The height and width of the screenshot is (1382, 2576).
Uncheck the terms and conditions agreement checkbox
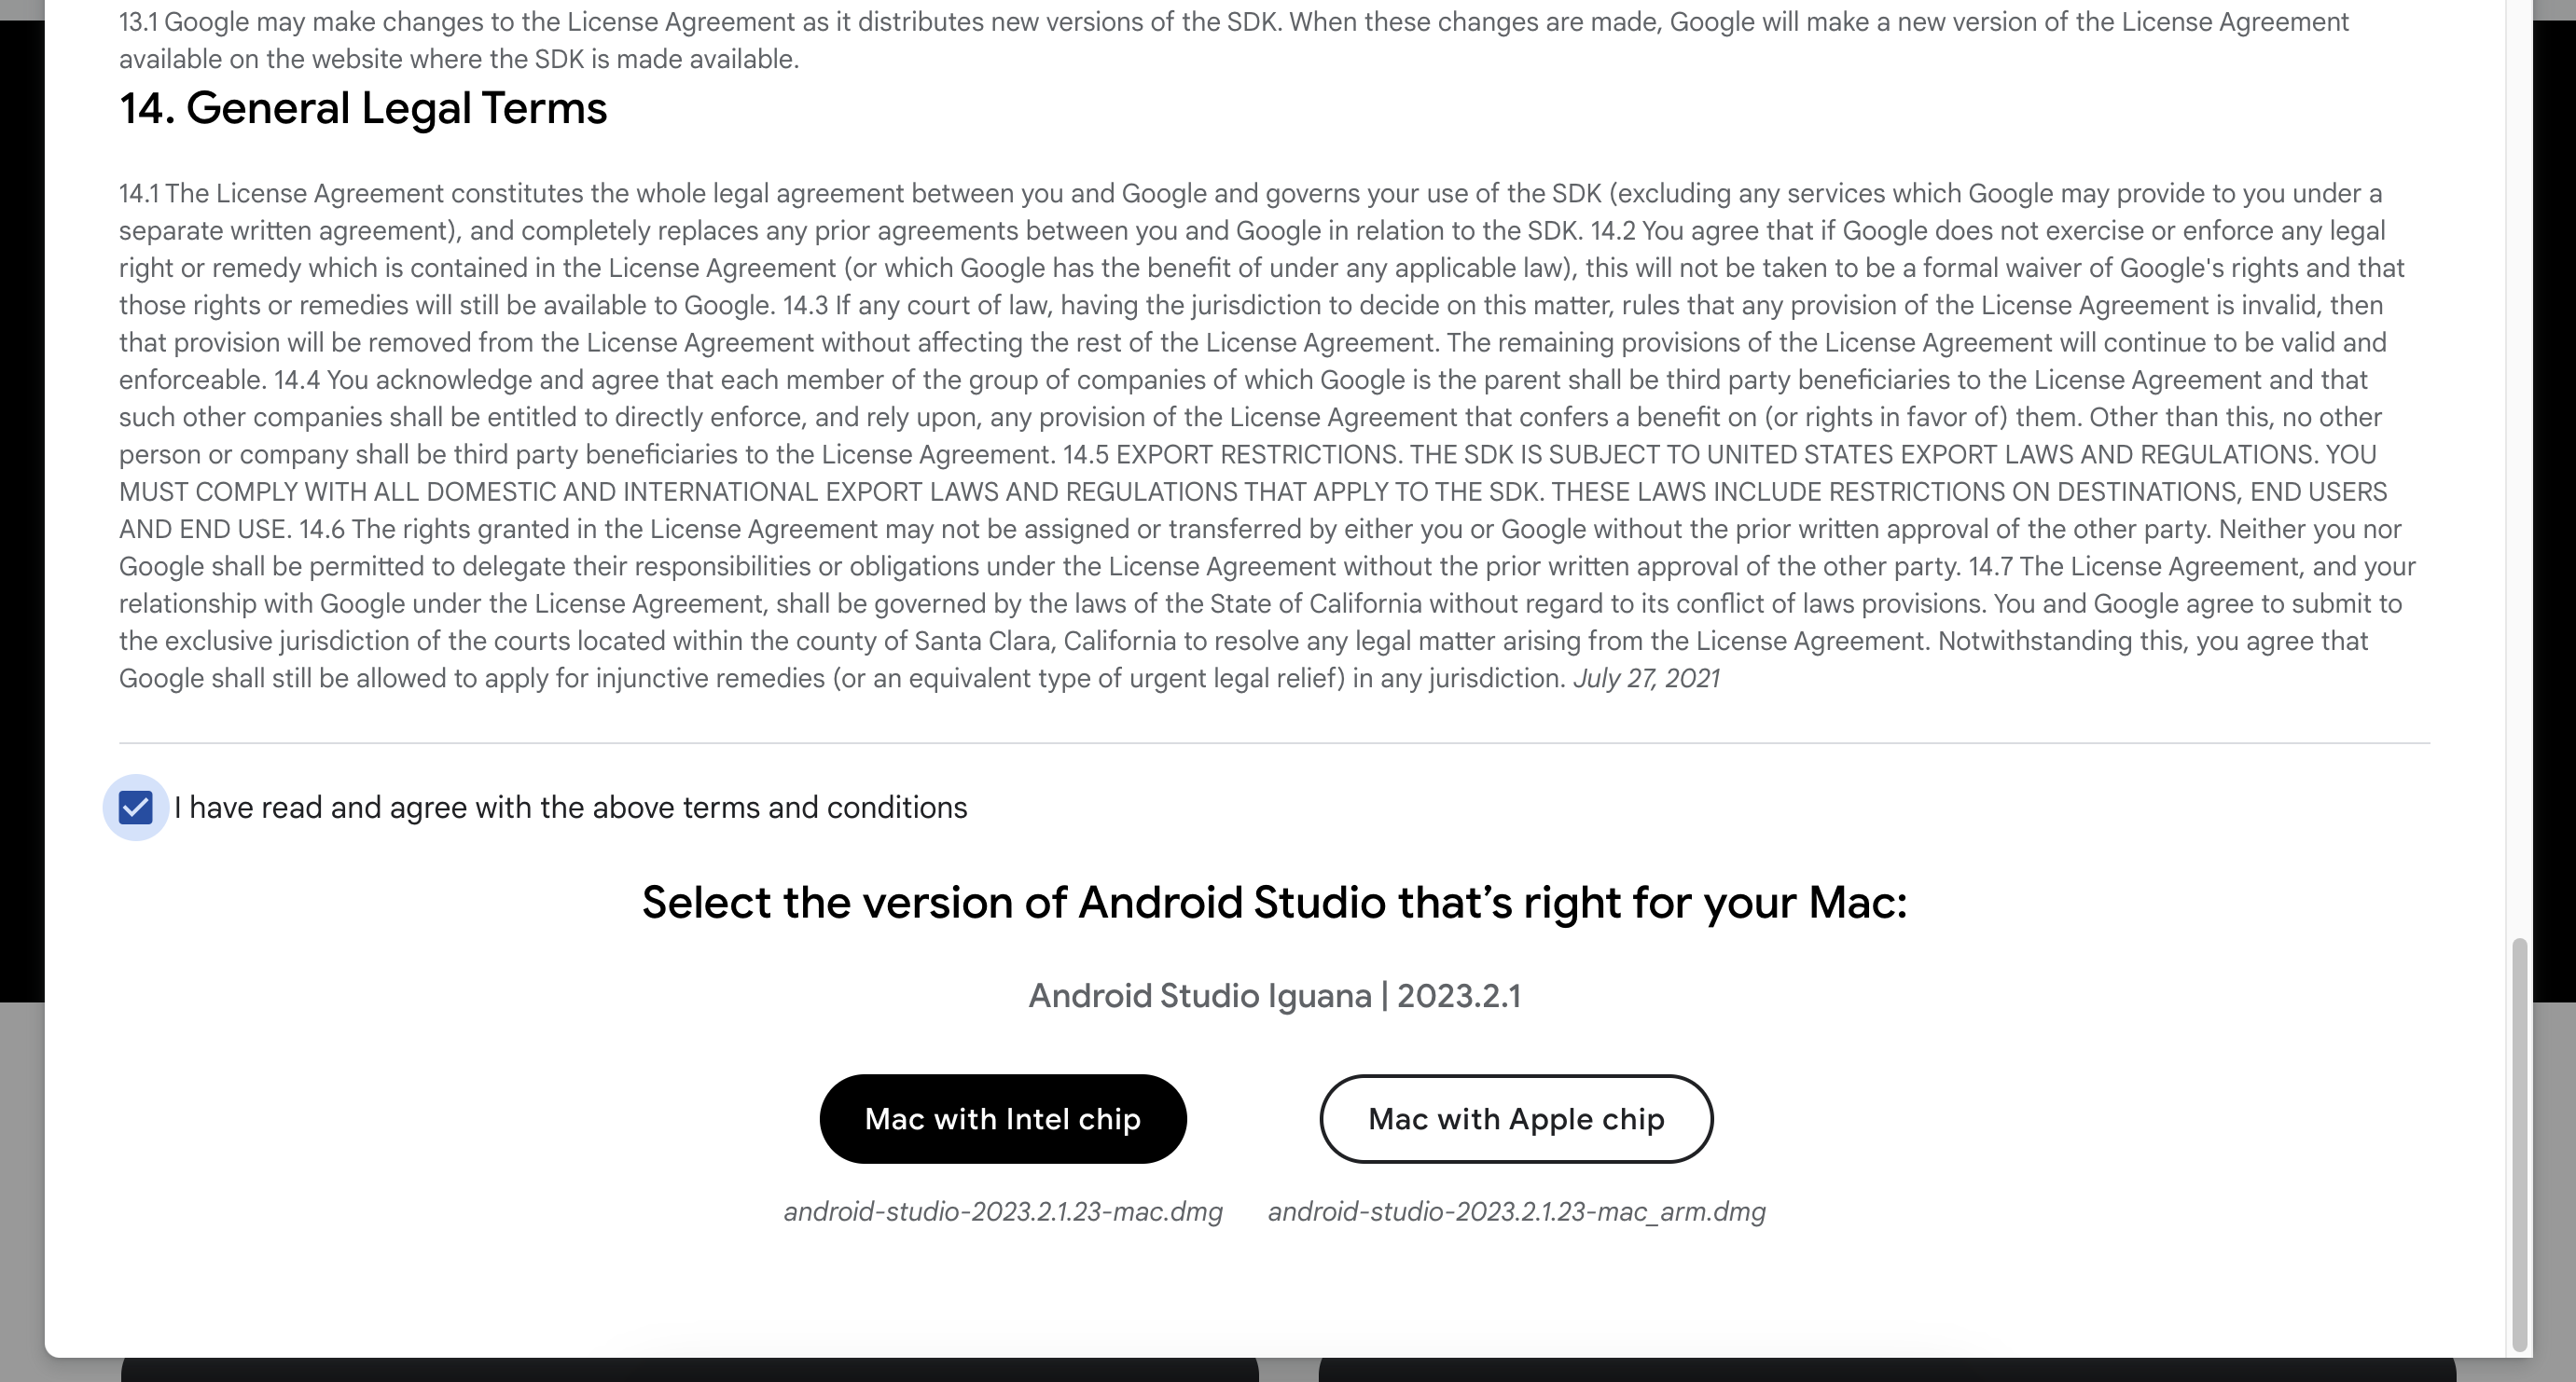136,806
